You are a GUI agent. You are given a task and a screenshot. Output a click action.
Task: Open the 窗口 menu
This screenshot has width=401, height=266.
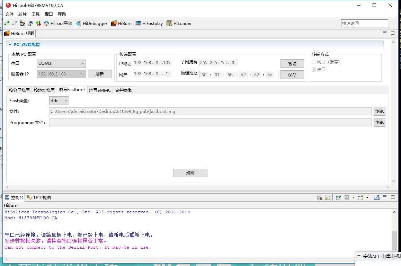[48, 14]
